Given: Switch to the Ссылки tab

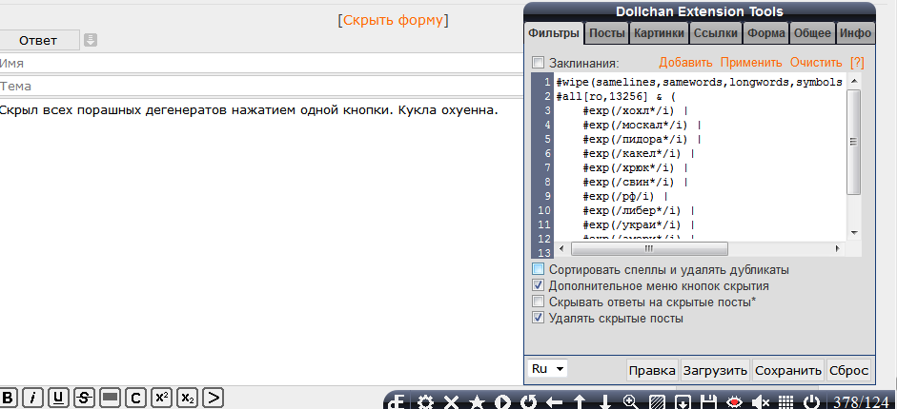Looking at the screenshot, I should (716, 33).
